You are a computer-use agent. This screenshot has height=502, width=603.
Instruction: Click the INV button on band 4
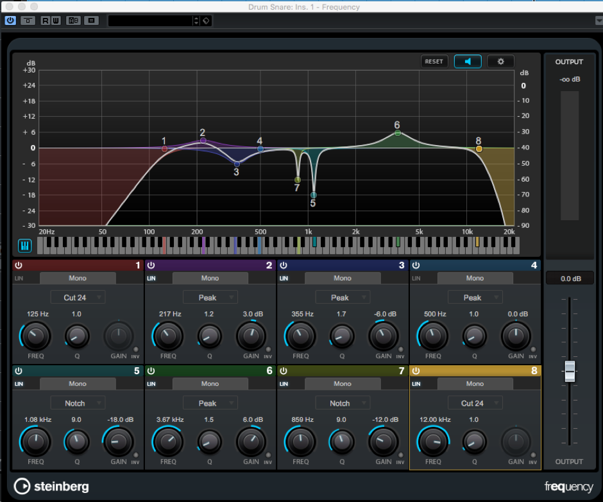click(x=534, y=349)
